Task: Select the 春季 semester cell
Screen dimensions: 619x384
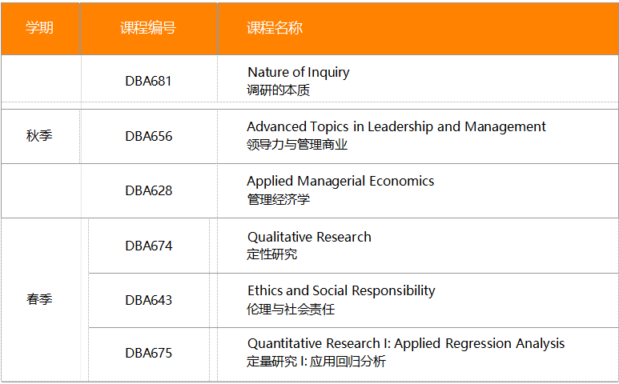Action: coord(39,300)
